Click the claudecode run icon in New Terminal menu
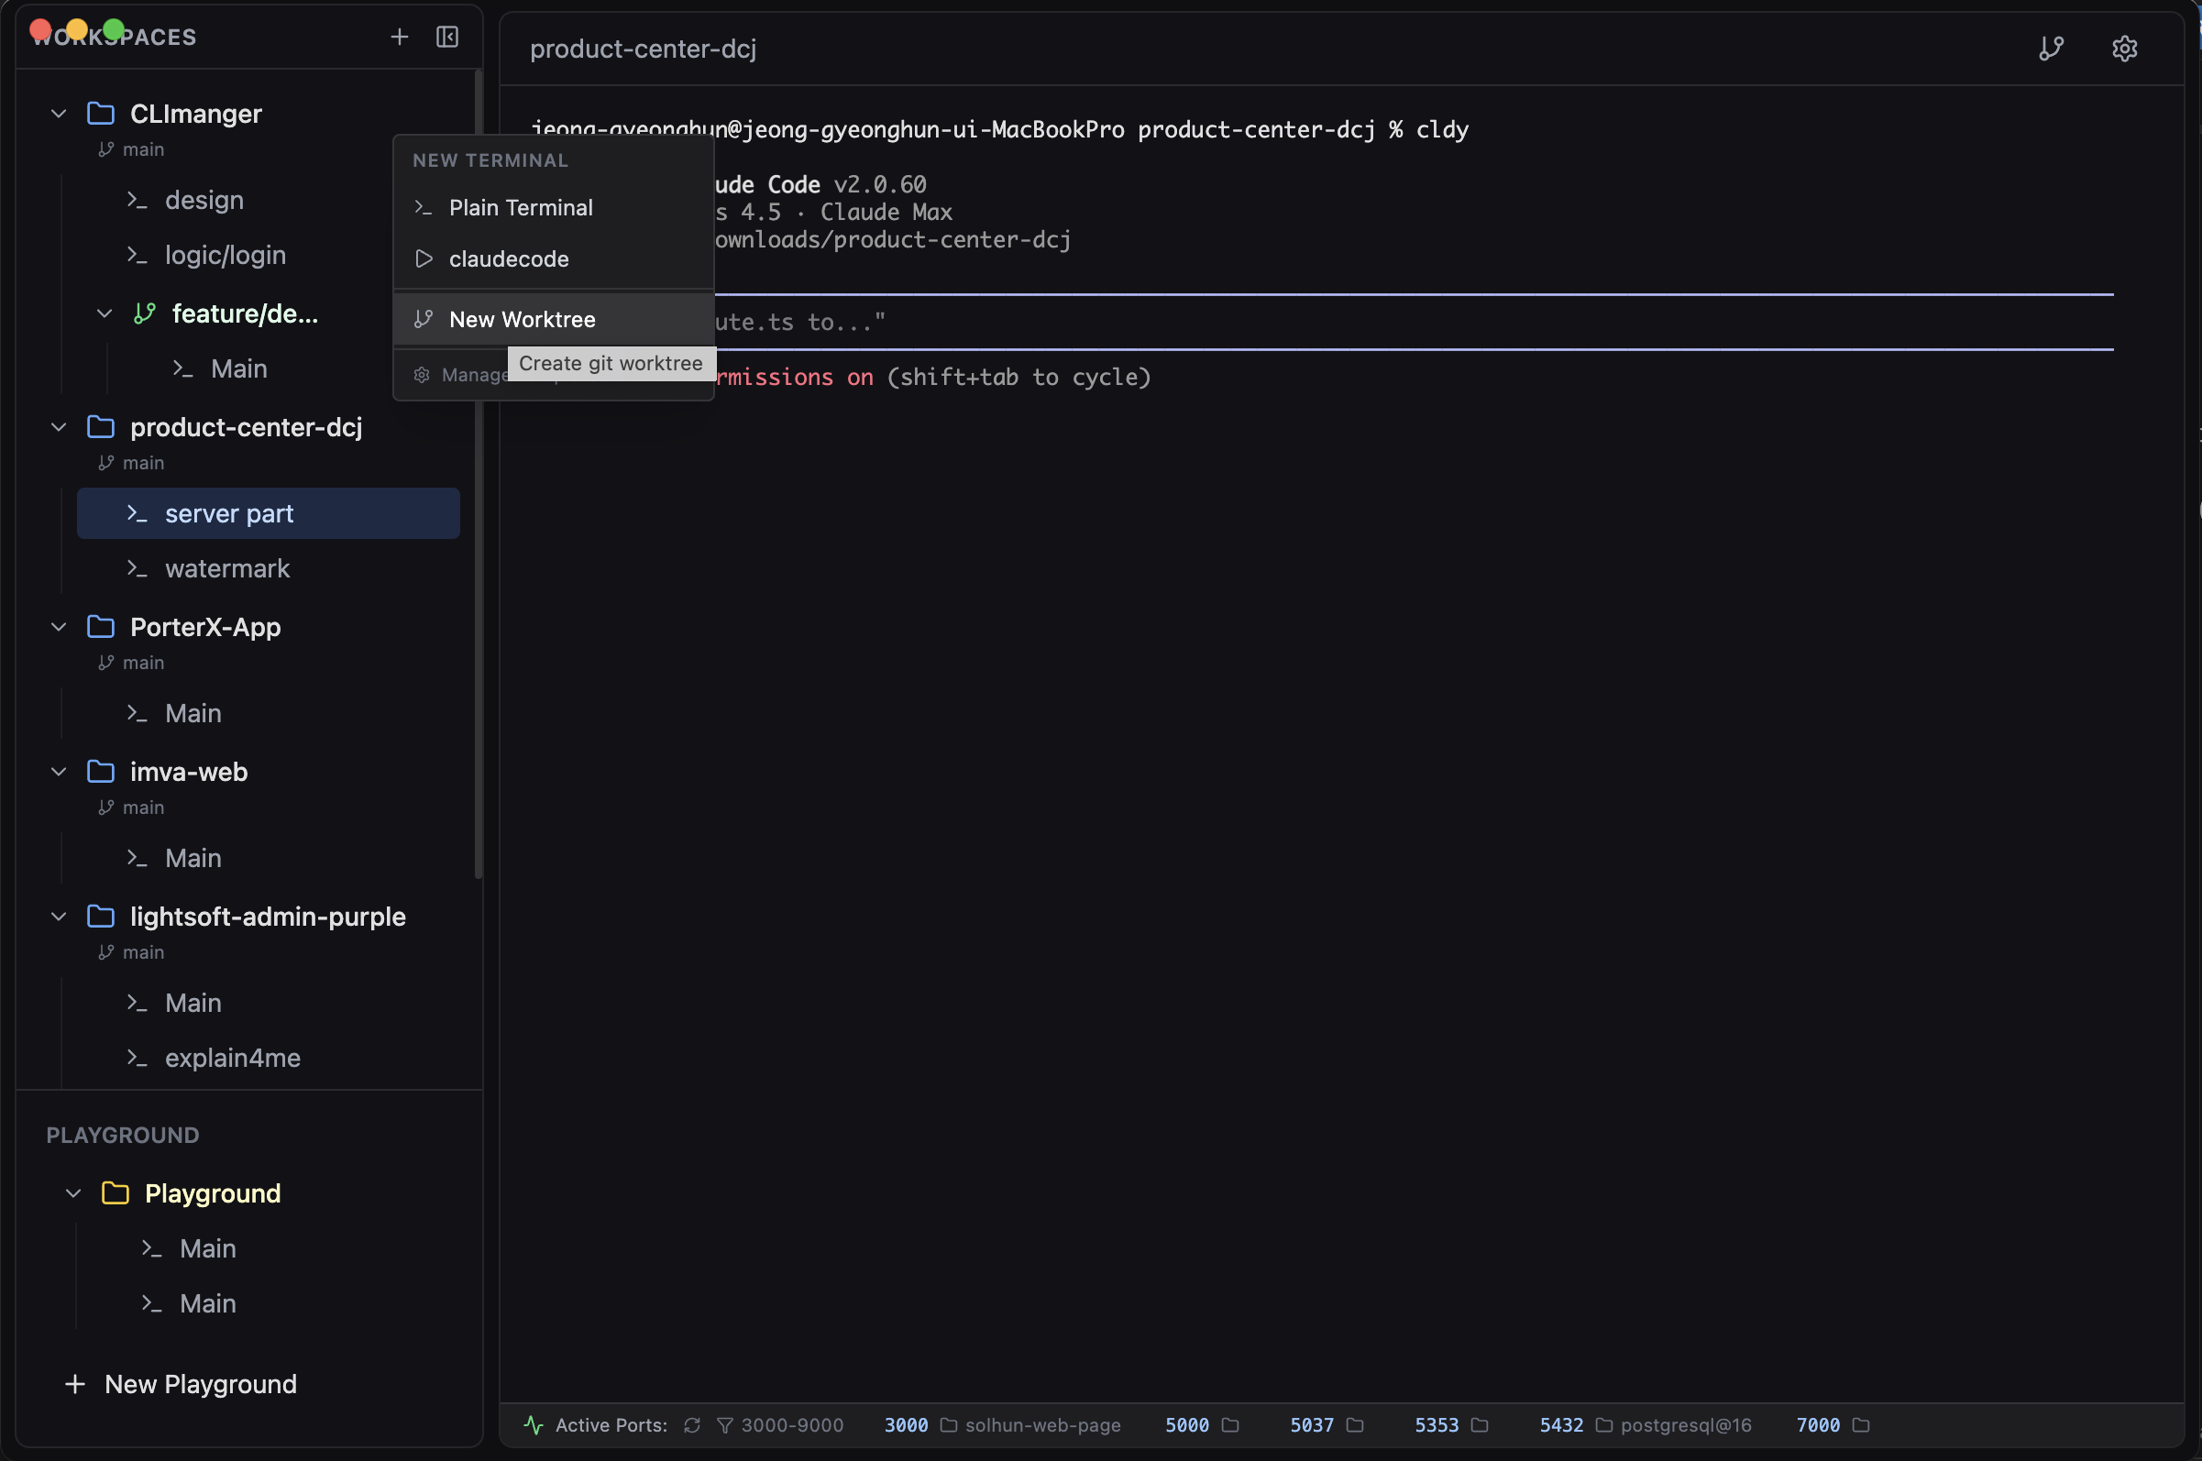2202x1461 pixels. (x=424, y=259)
